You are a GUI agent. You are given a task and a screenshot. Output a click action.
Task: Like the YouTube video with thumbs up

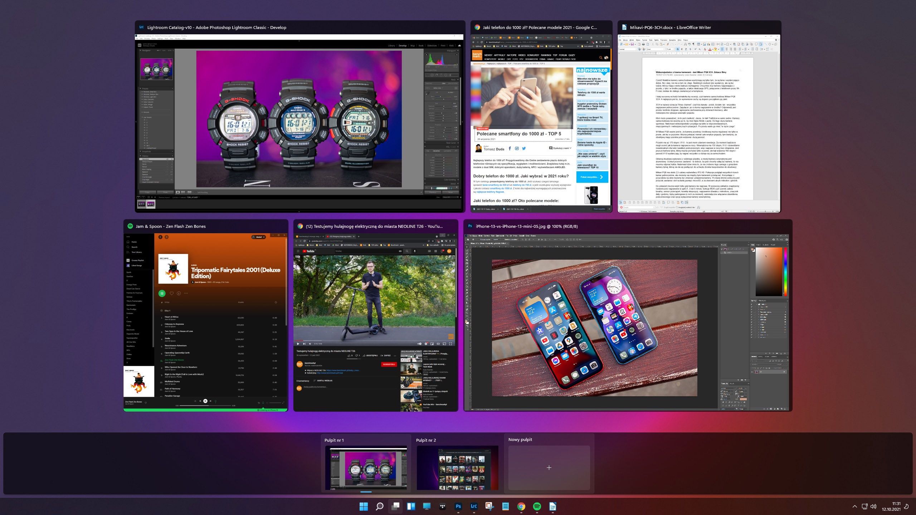click(349, 355)
